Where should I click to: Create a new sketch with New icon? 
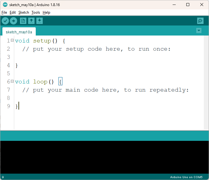tap(23, 21)
